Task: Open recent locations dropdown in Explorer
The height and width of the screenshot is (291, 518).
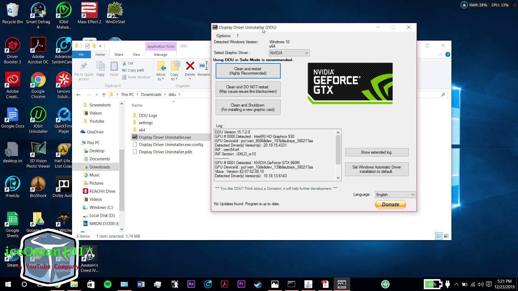Action: point(96,95)
